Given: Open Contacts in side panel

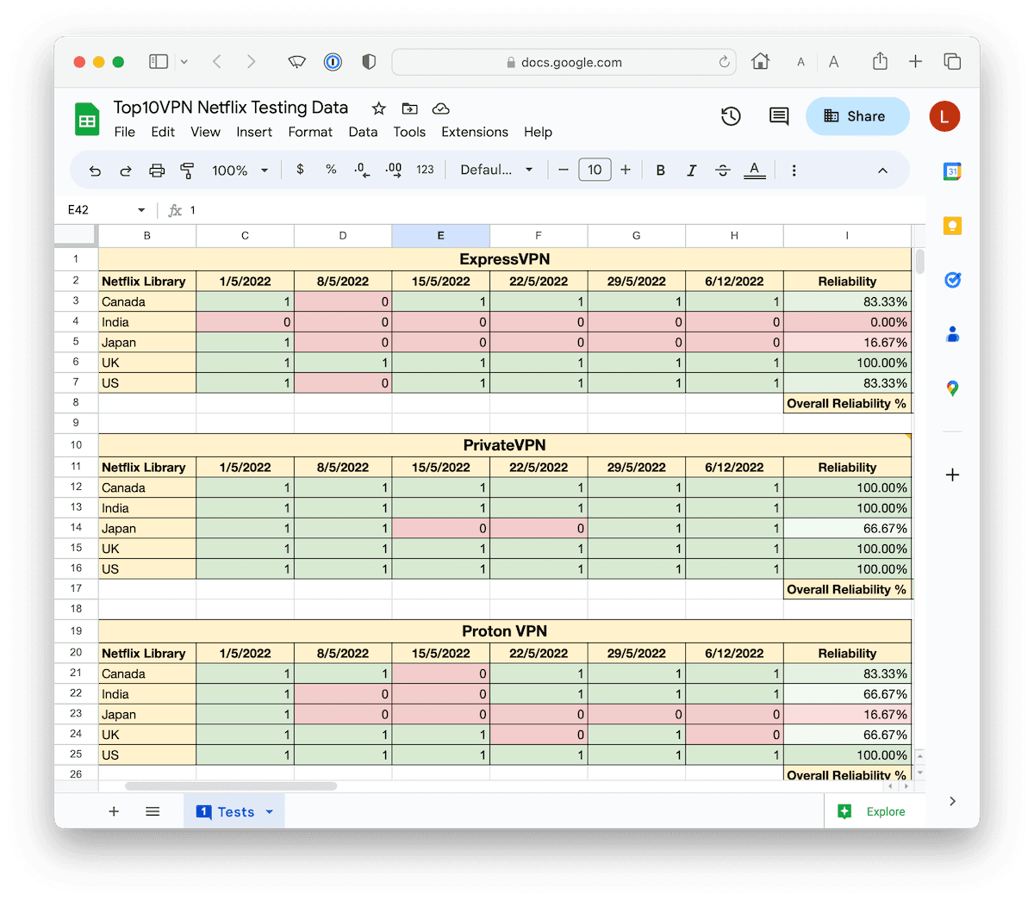Looking at the screenshot, I should 952,334.
